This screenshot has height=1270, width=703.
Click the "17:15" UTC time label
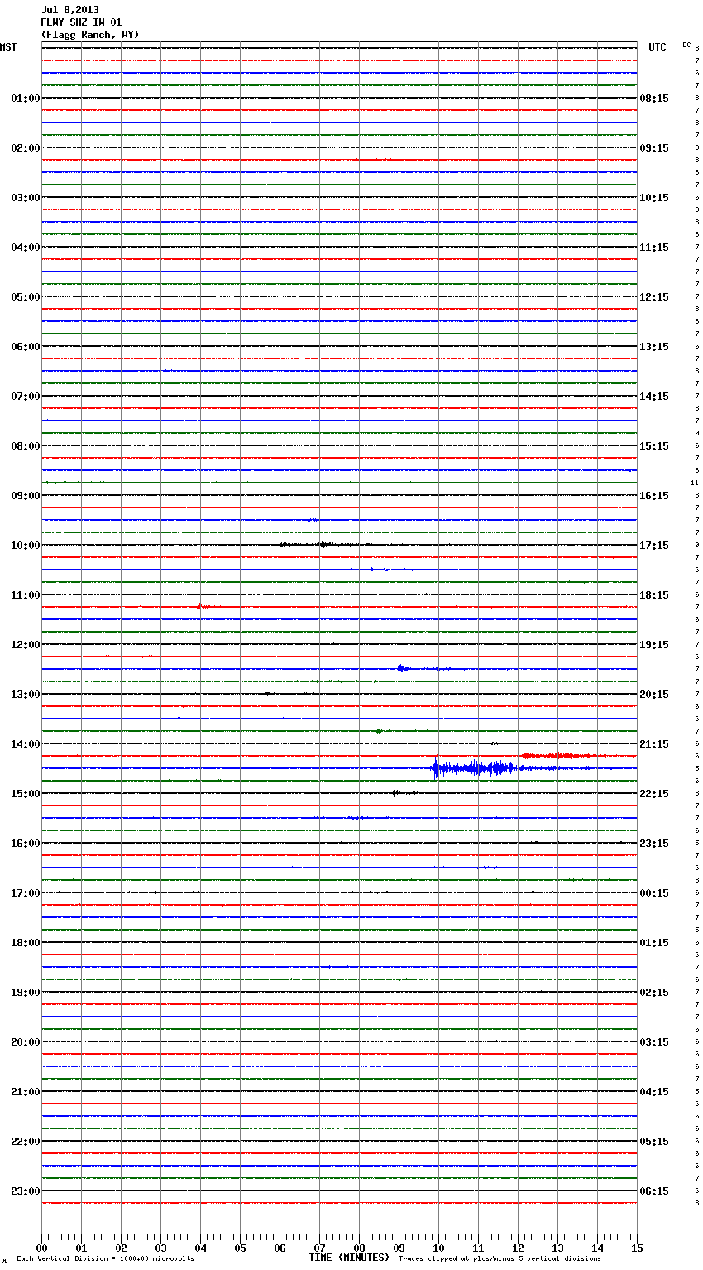[x=654, y=546]
